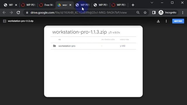Switch to the Free W tab
187x105 pixels.
tap(46, 5)
